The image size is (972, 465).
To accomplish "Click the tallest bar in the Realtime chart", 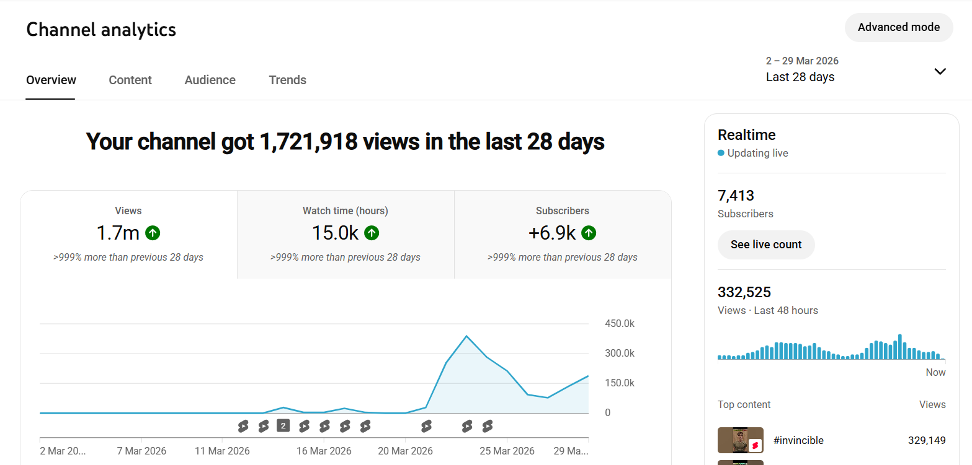I will [899, 347].
